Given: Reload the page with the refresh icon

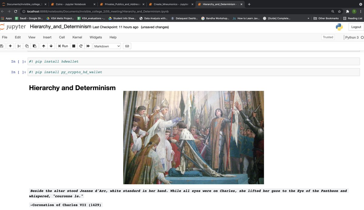Looking at the screenshot, I should pos(16,11).
